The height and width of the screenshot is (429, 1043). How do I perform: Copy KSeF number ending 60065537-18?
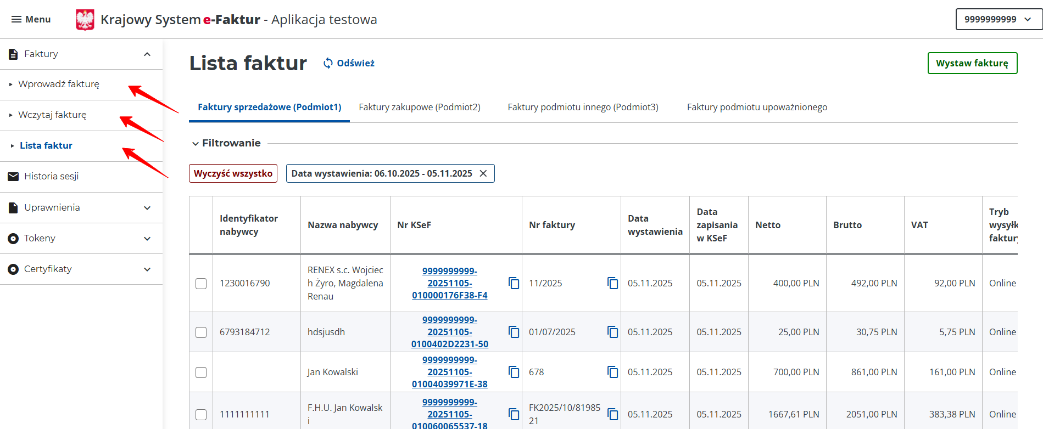(514, 414)
